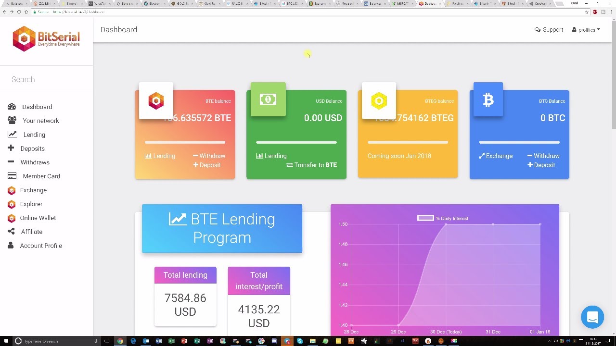The height and width of the screenshot is (346, 616).
Task: Focus the sidebar Search field
Action: (x=46, y=79)
